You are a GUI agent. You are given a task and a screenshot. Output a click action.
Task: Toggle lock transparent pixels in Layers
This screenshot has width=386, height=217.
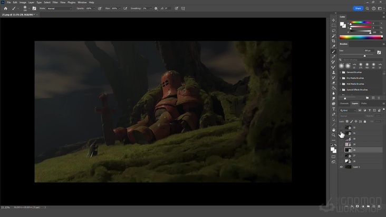(x=347, y=121)
